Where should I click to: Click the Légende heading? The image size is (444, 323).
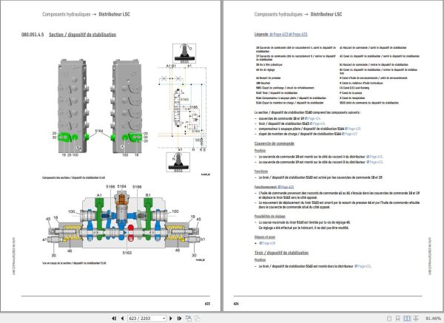click(x=261, y=34)
